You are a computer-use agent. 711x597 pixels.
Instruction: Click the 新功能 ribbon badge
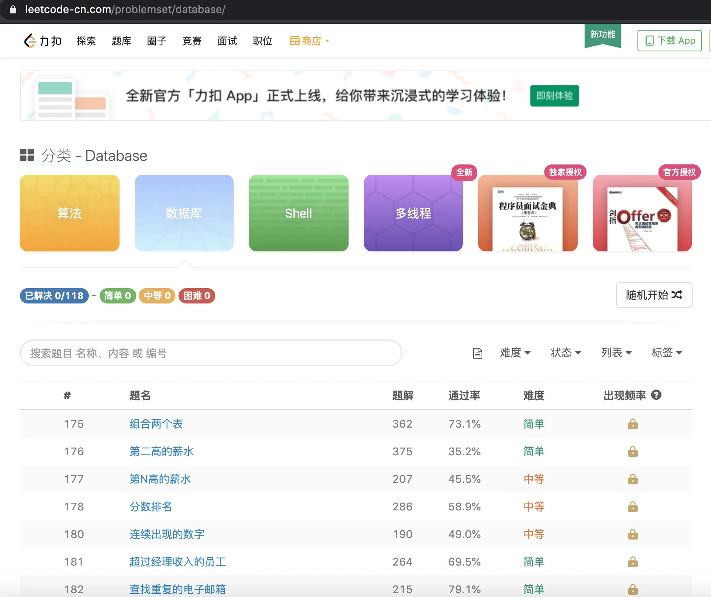click(603, 36)
